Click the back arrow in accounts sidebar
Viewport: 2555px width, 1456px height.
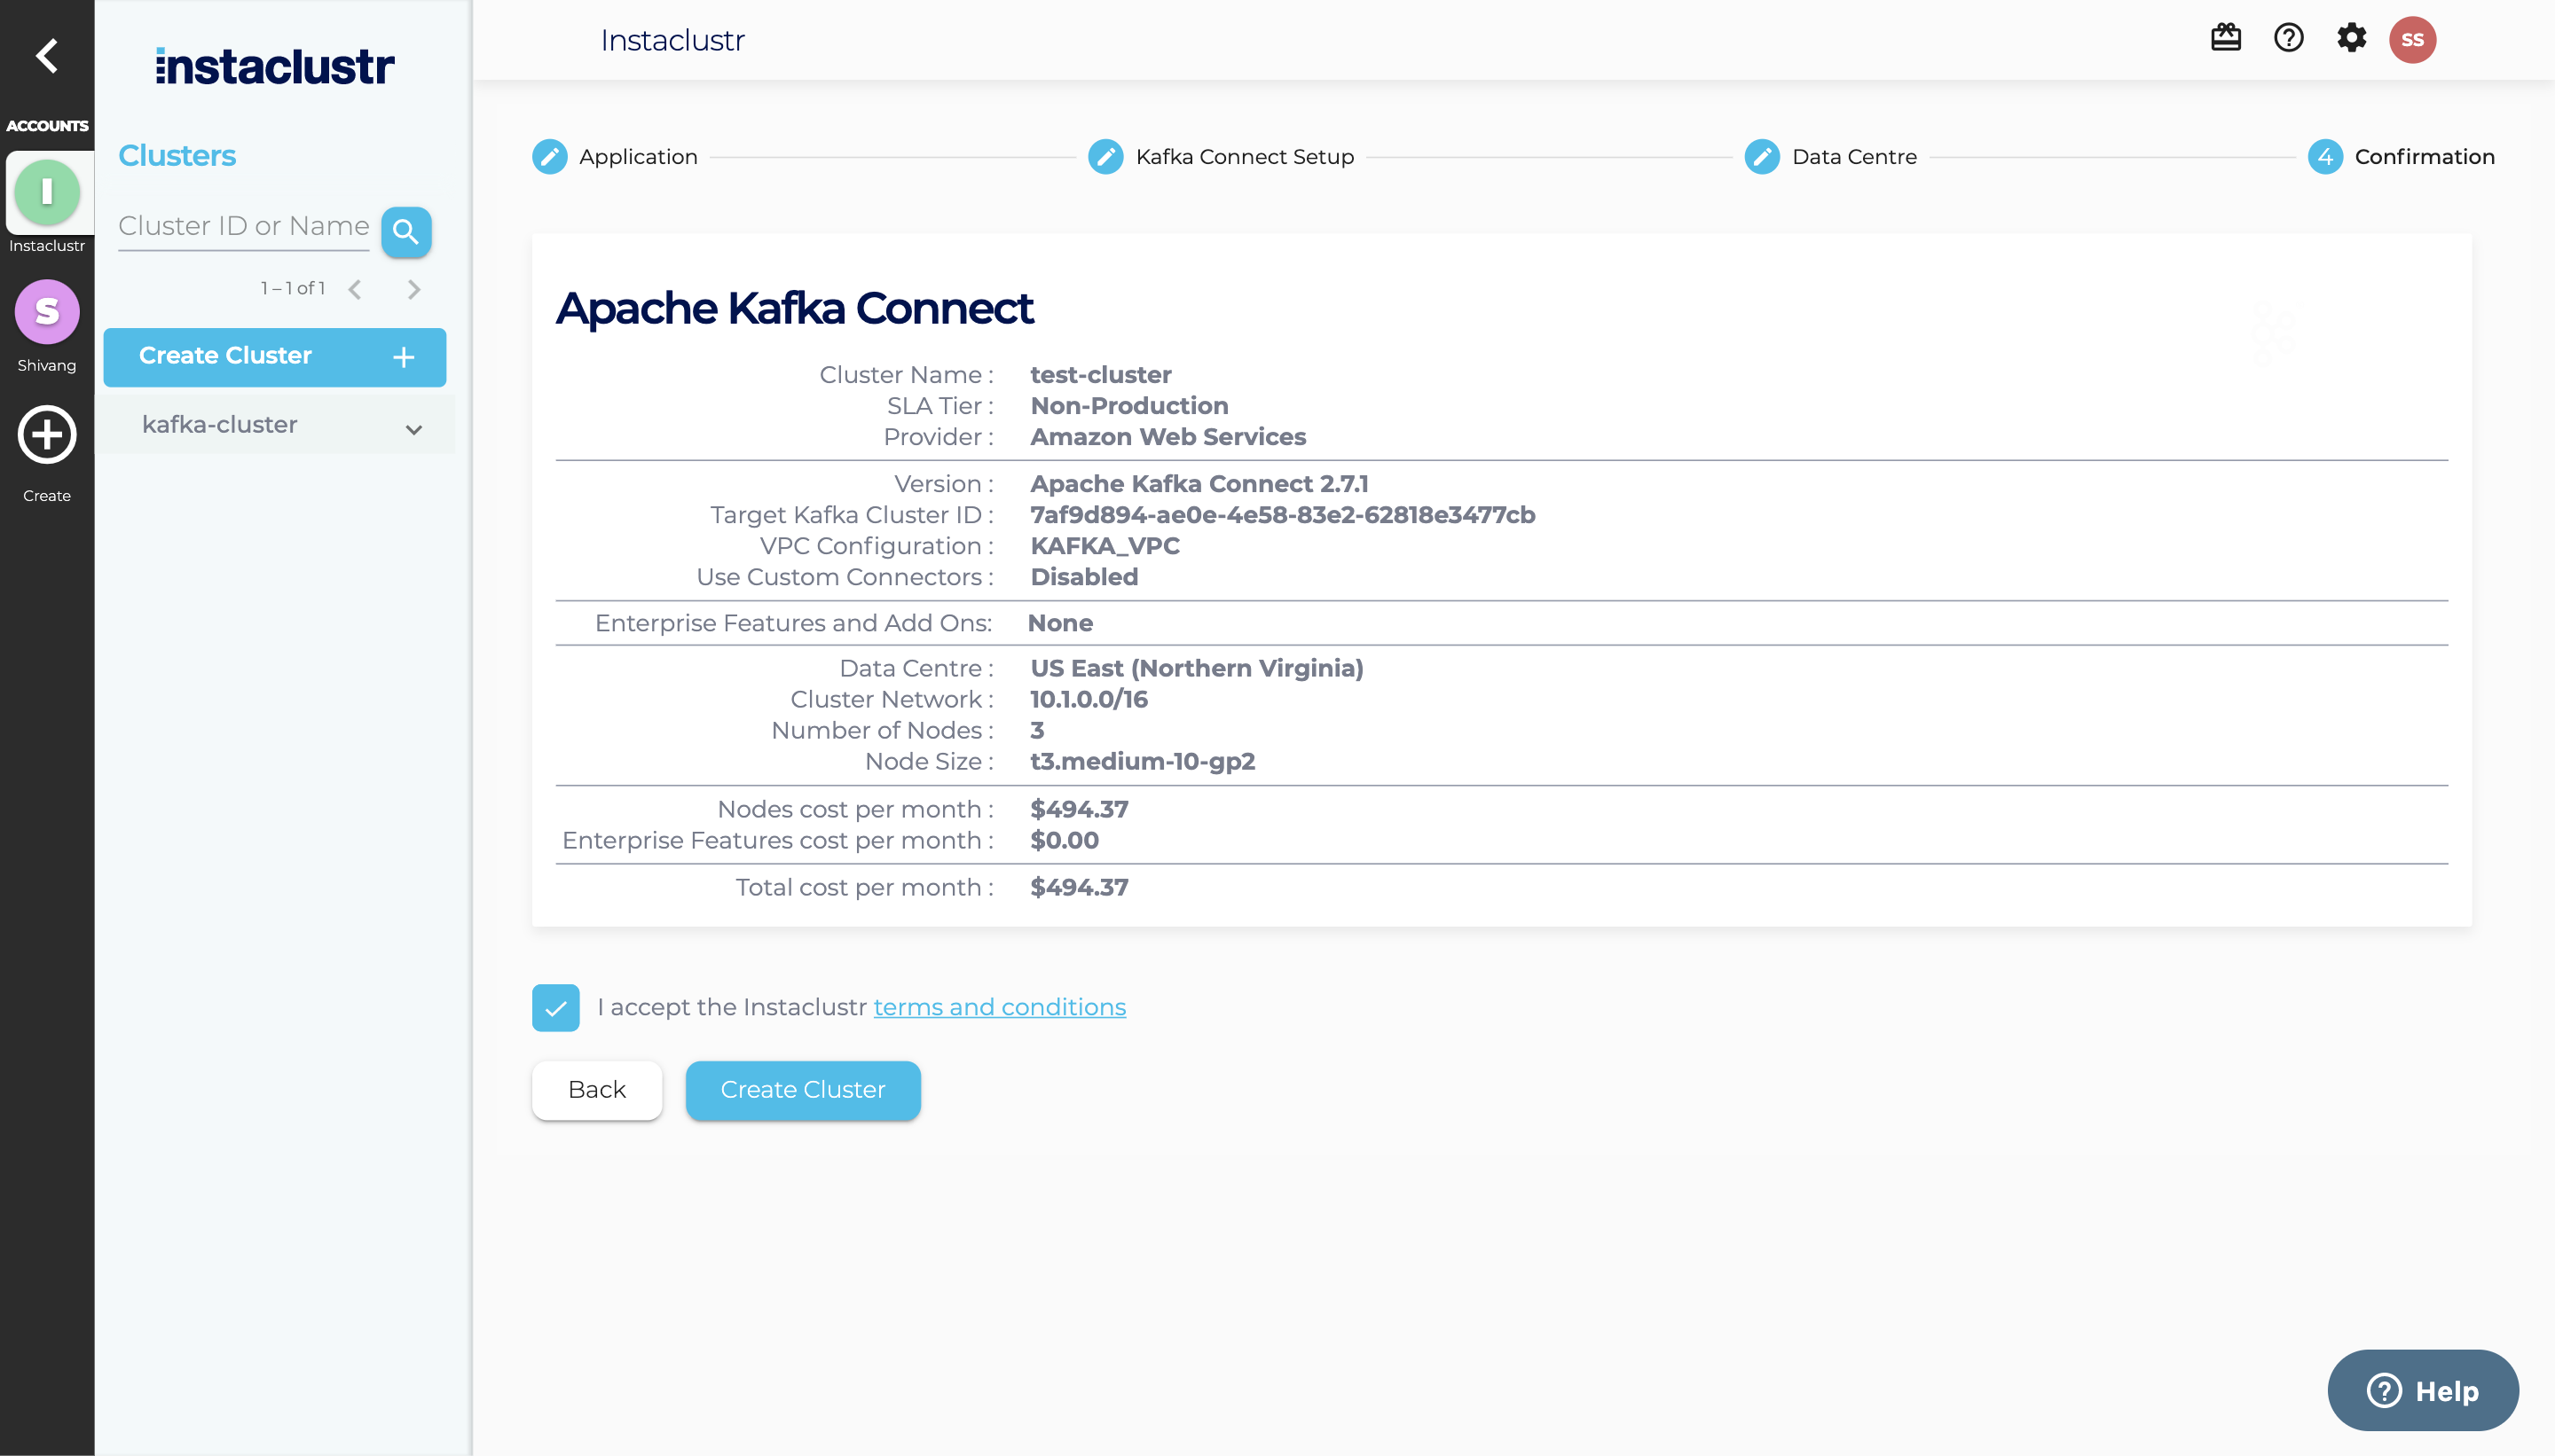(46, 56)
